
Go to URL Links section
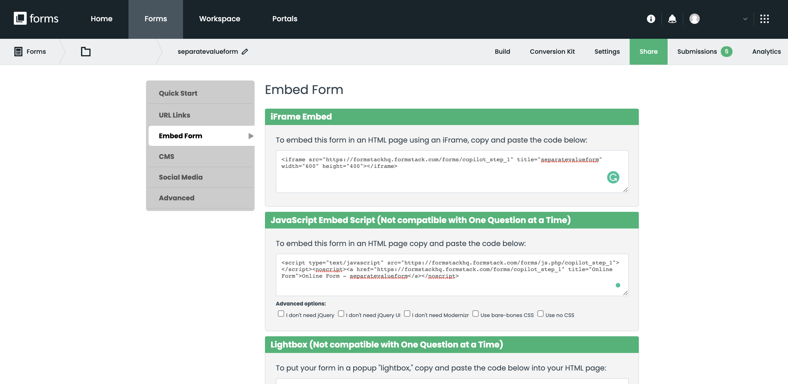click(174, 115)
